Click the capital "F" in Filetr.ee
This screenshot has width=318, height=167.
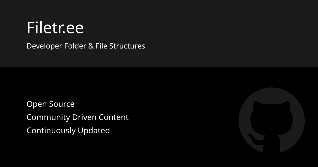point(30,28)
